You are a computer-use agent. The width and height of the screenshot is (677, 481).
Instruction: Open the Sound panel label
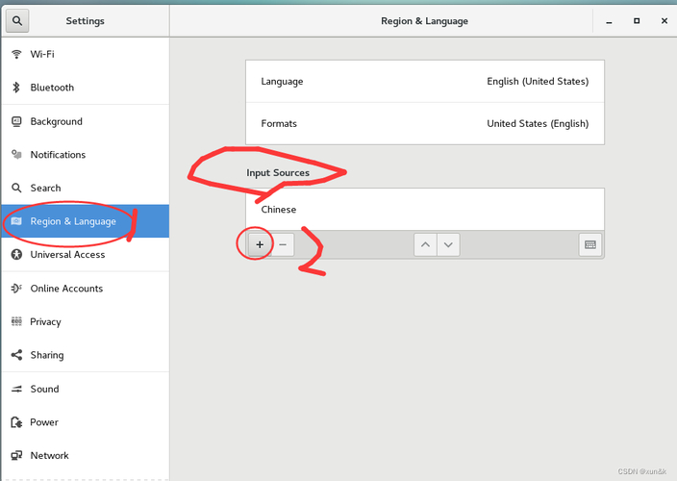click(x=44, y=389)
